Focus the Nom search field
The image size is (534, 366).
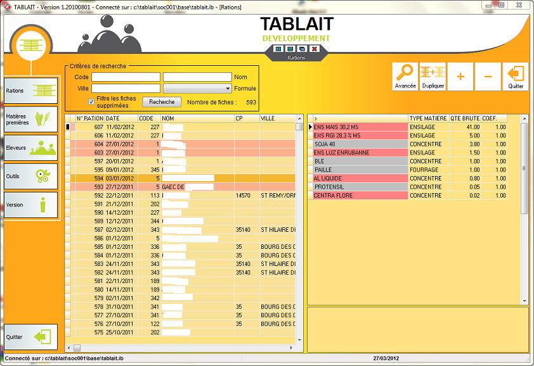tap(197, 77)
